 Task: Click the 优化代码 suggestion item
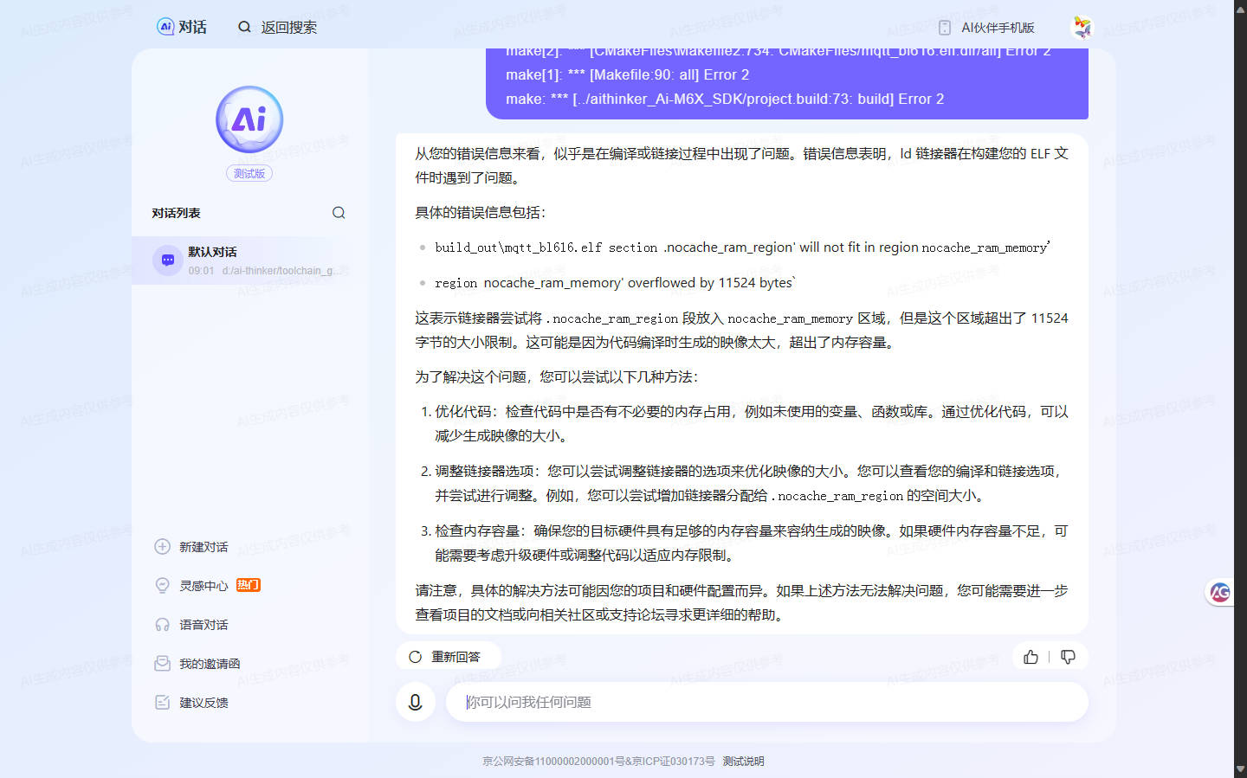[x=751, y=424]
